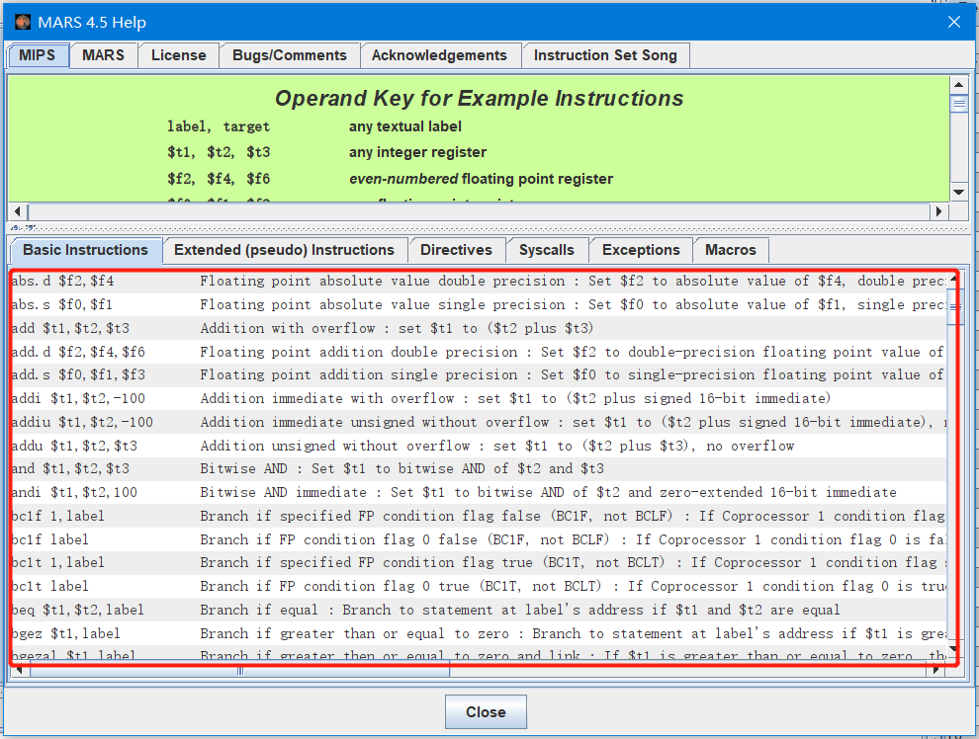979x739 pixels.
Task: Open the Bugs/Comments tab
Action: pyautogui.click(x=289, y=55)
